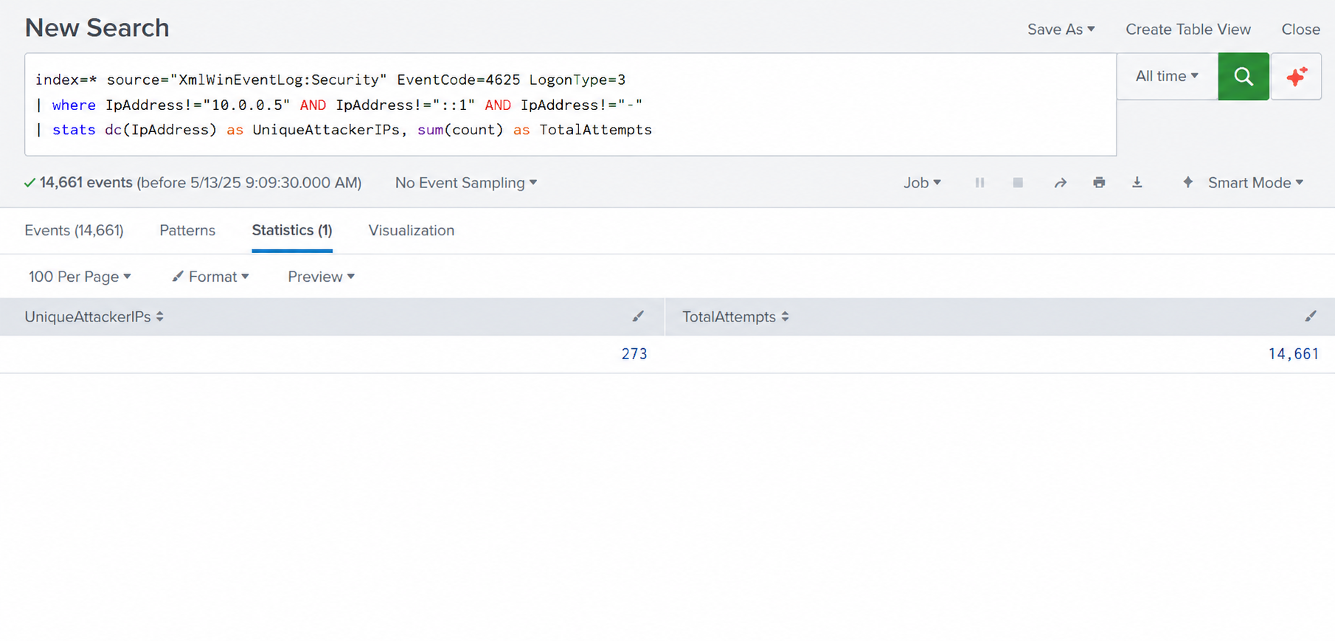This screenshot has height=641, width=1335.
Task: Export results with the download icon
Action: (1137, 183)
